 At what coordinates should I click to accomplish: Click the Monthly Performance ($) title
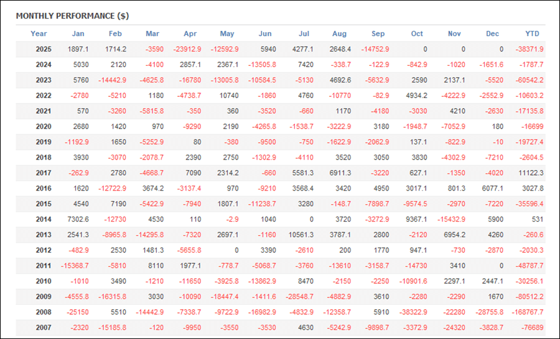coord(72,16)
